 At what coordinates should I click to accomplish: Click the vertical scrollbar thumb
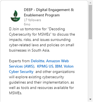tap(90, 22)
